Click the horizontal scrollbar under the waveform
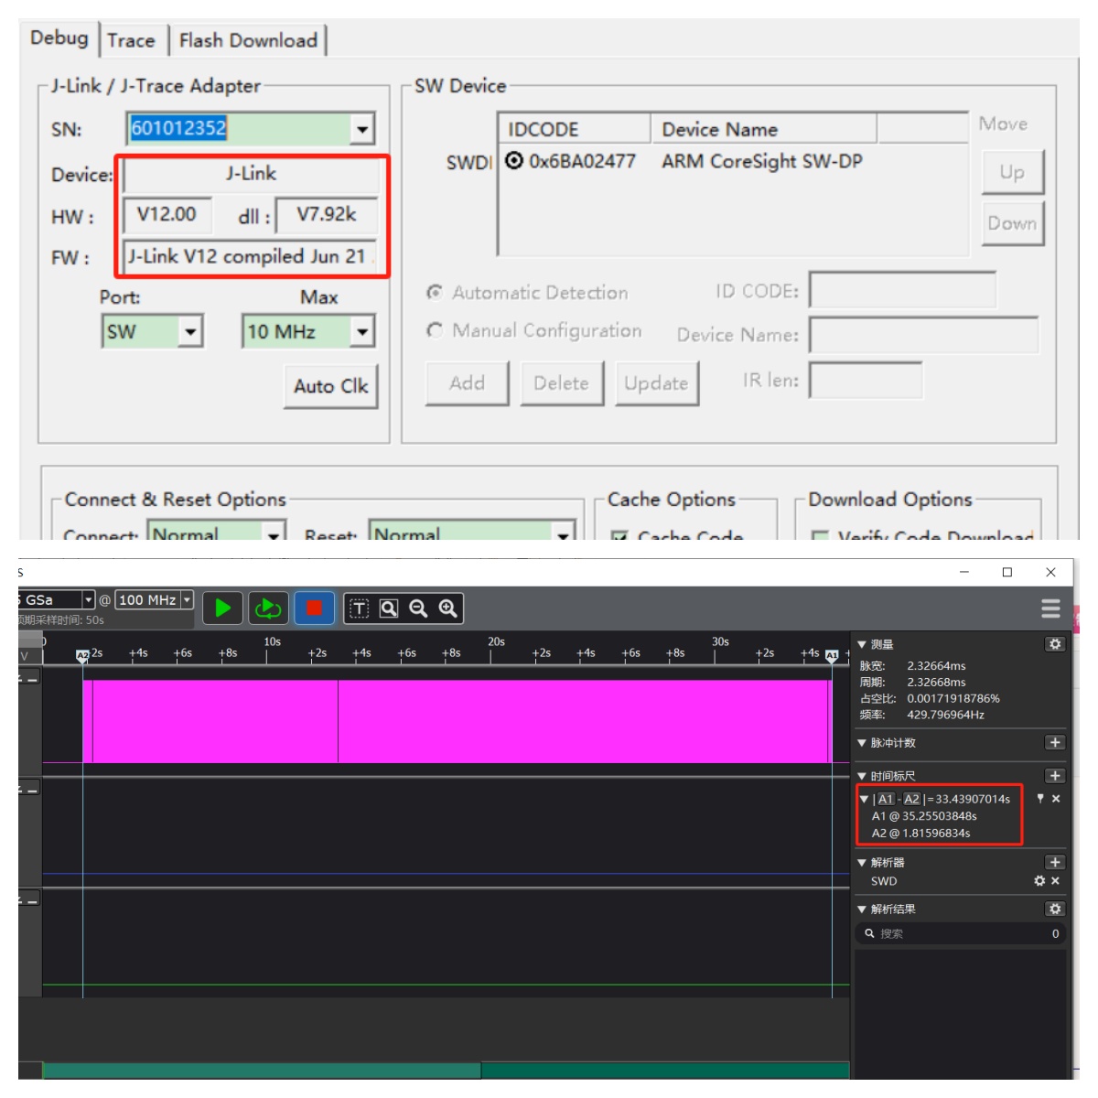1098x1098 pixels. click(446, 1071)
